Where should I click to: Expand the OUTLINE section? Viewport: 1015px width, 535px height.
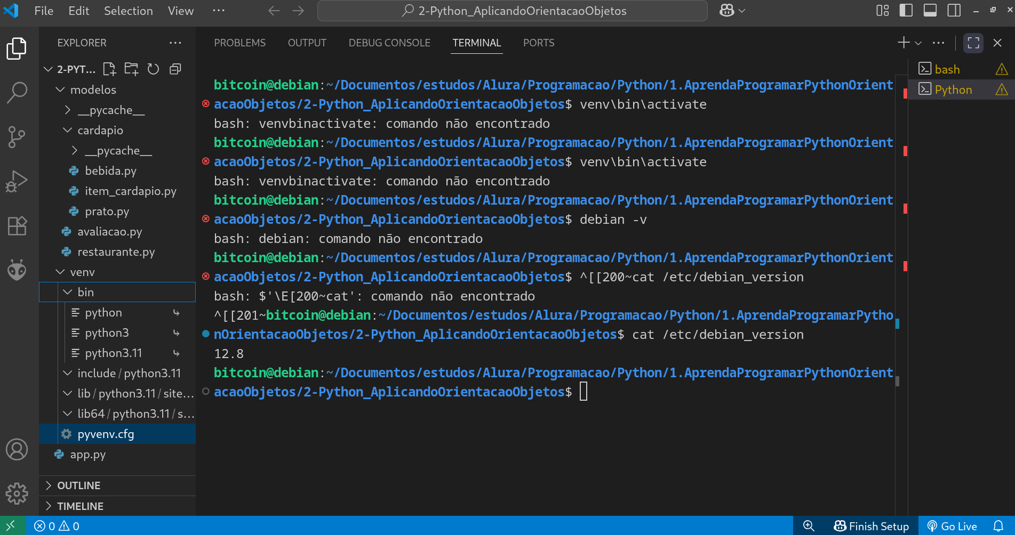click(117, 485)
